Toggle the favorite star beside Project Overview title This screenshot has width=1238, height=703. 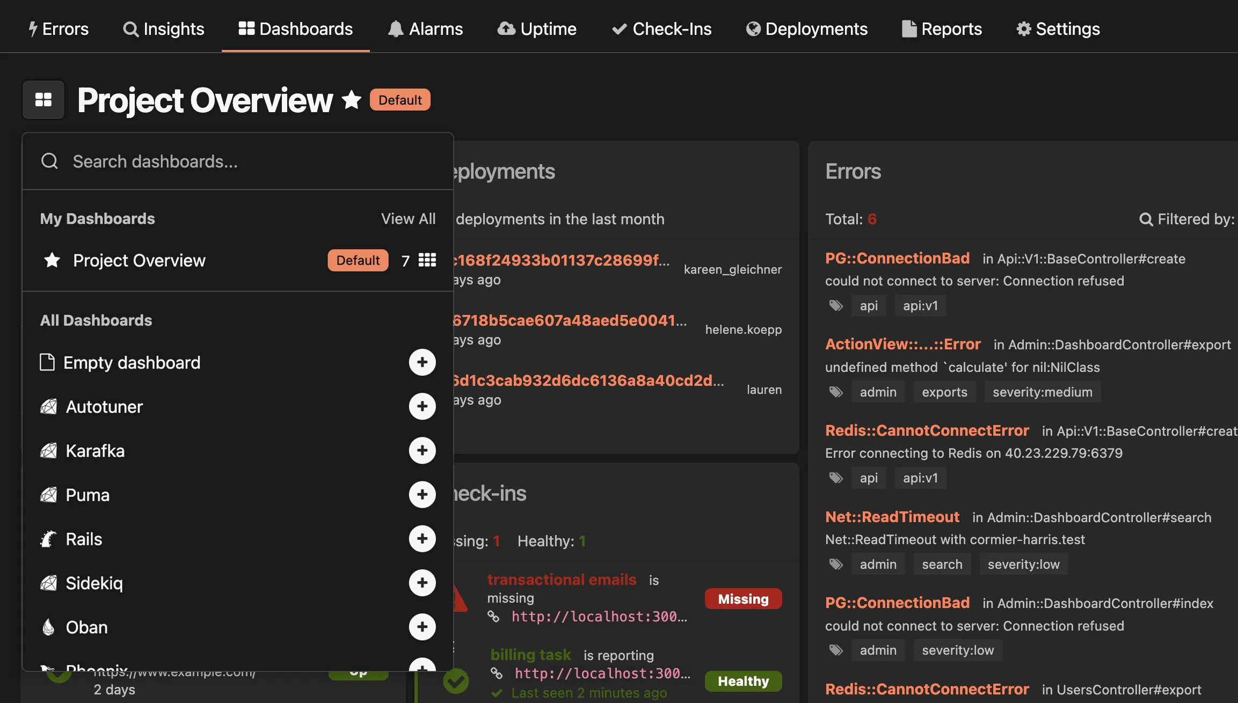[351, 100]
